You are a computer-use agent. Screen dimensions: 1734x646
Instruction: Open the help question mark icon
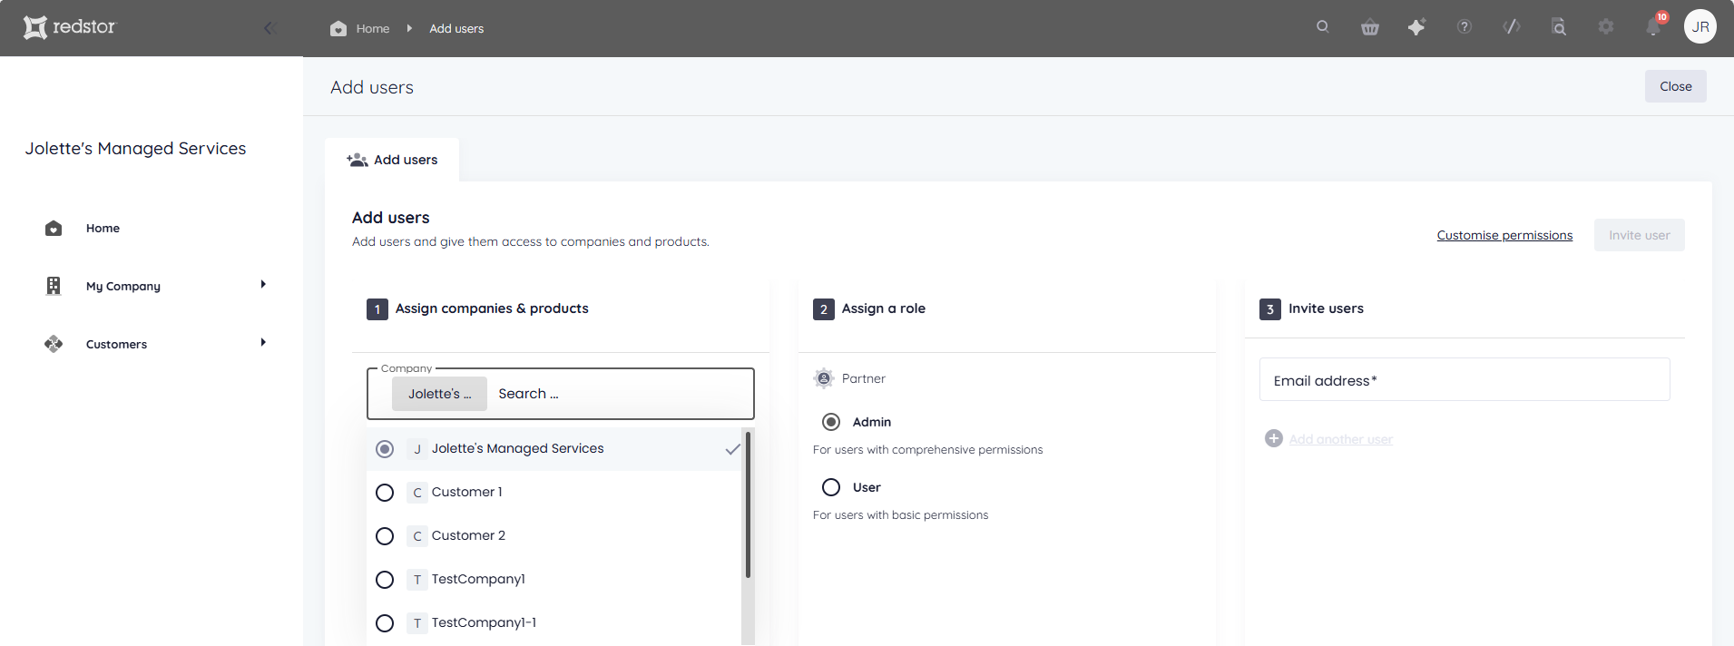(1465, 27)
